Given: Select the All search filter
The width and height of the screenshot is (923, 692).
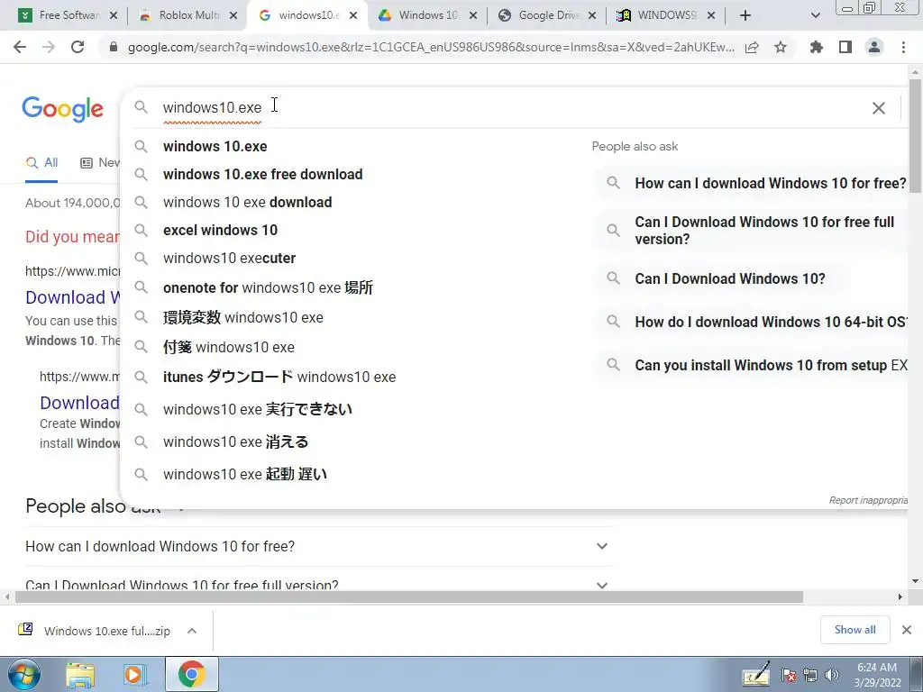Looking at the screenshot, I should pos(41,163).
